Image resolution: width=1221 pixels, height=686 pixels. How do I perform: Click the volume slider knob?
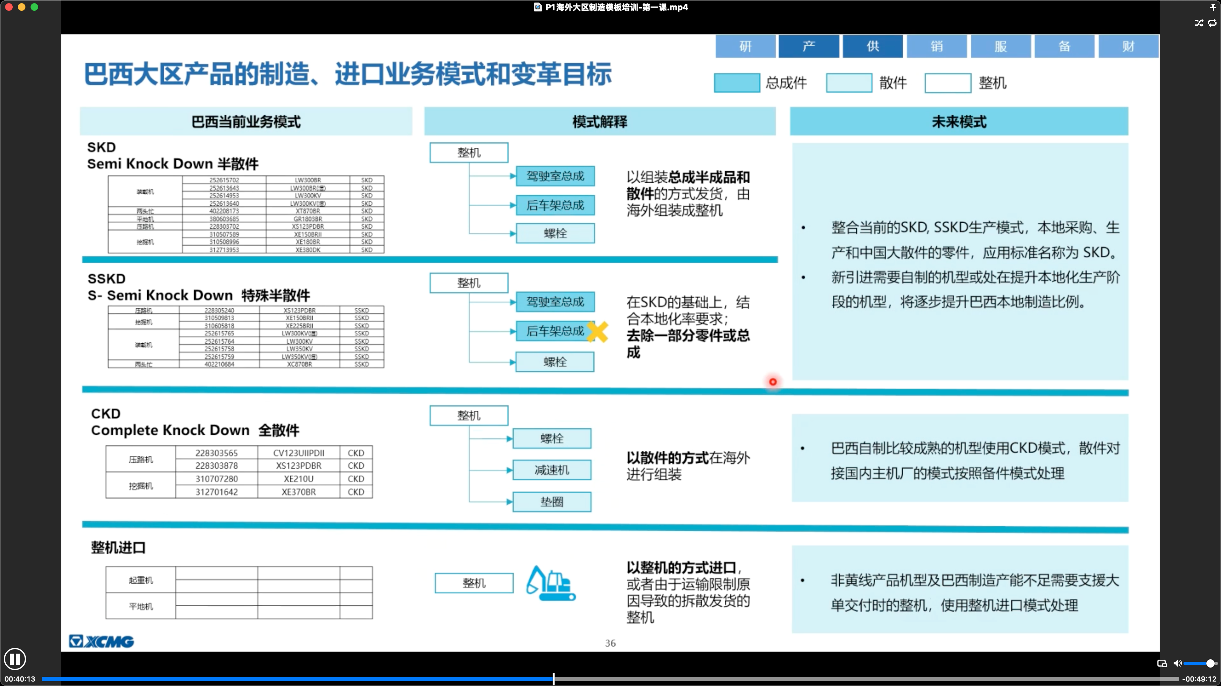(x=1210, y=663)
